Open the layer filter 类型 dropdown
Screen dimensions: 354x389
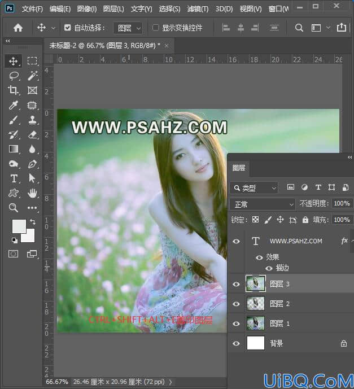pos(254,188)
